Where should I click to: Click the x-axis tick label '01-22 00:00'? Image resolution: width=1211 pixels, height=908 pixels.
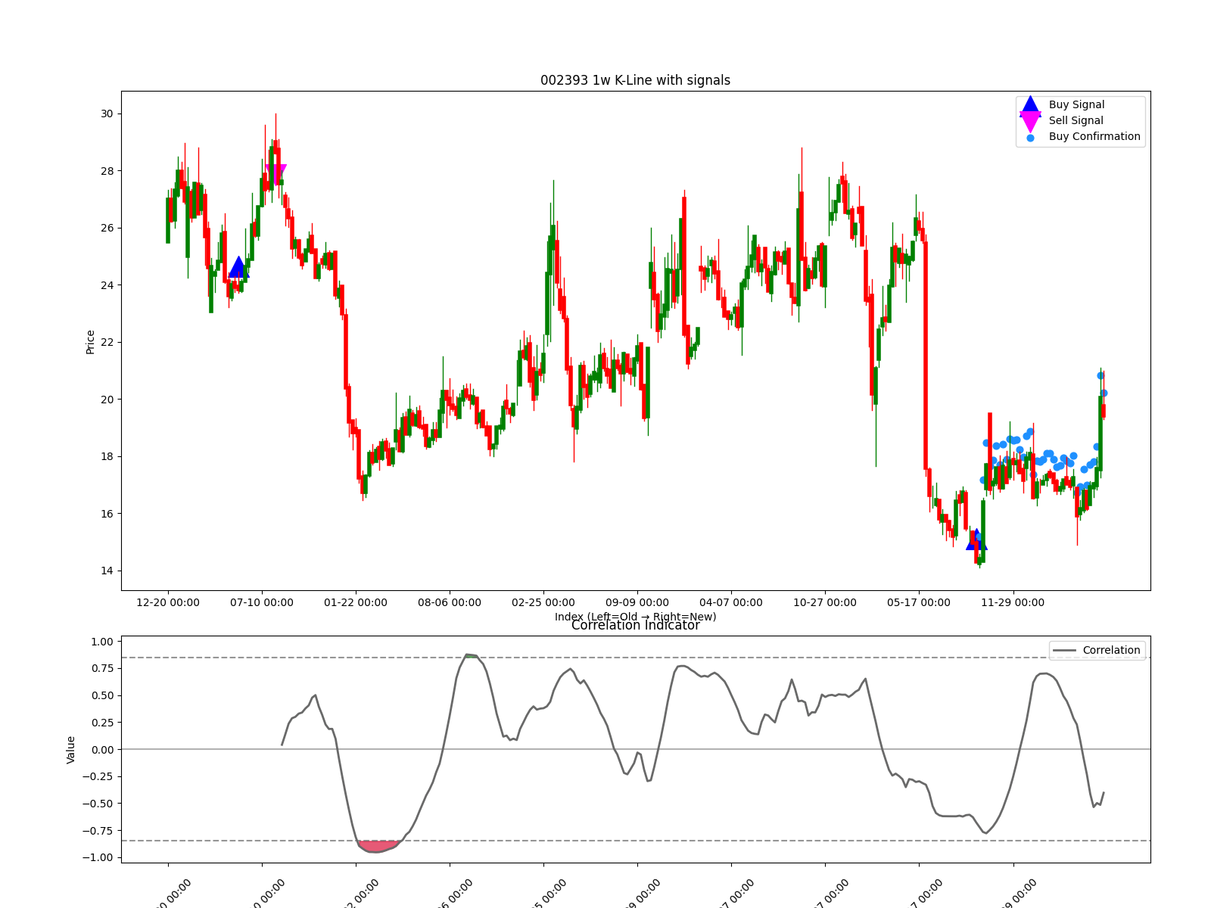(356, 602)
